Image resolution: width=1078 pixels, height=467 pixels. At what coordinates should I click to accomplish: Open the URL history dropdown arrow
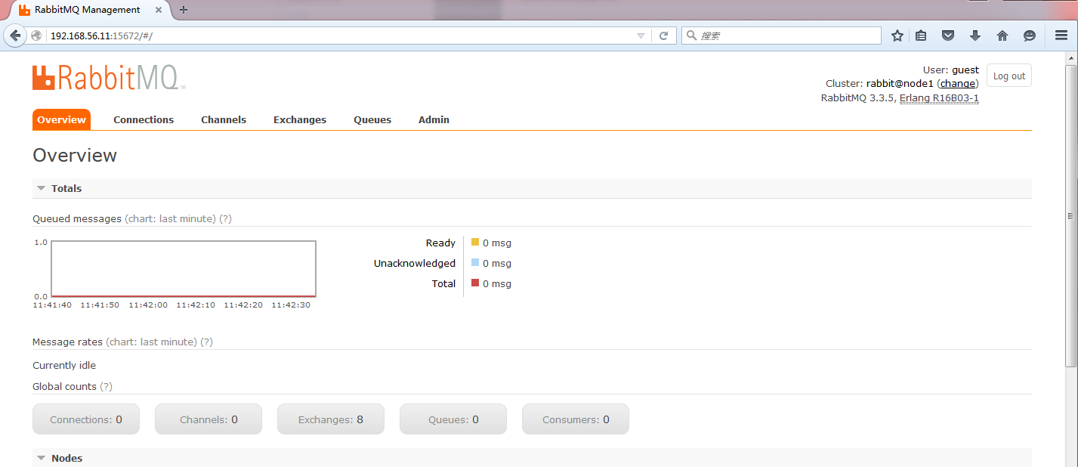coord(641,36)
